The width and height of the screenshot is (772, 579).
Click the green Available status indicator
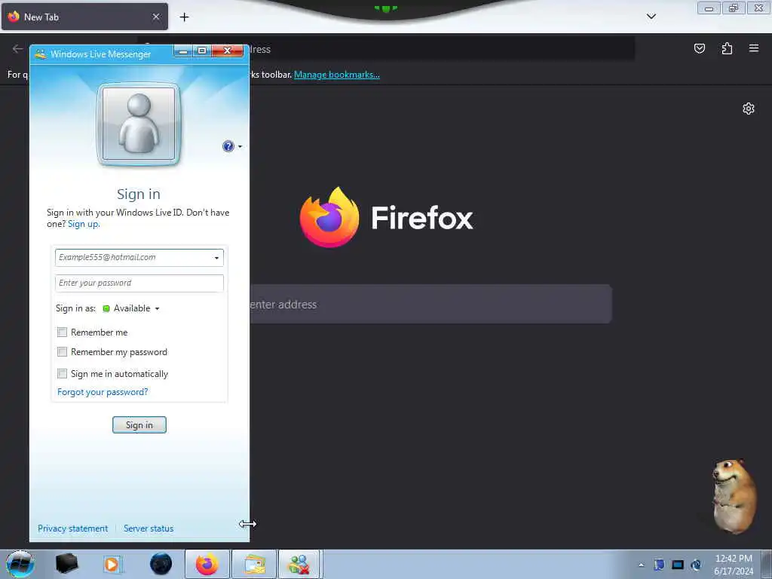pos(106,308)
